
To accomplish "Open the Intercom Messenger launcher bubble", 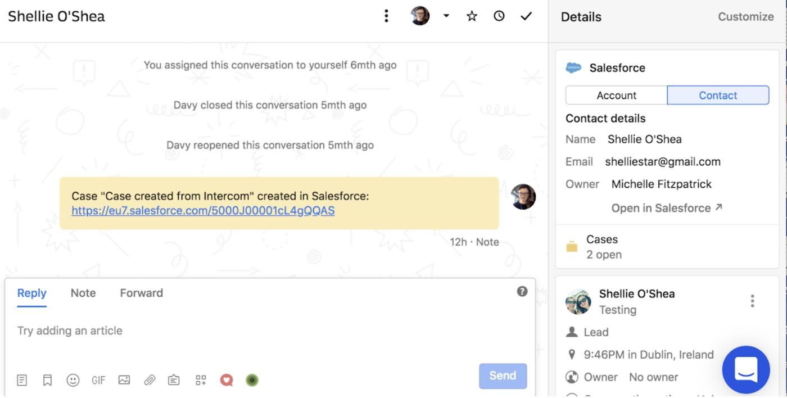I will coord(746,370).
